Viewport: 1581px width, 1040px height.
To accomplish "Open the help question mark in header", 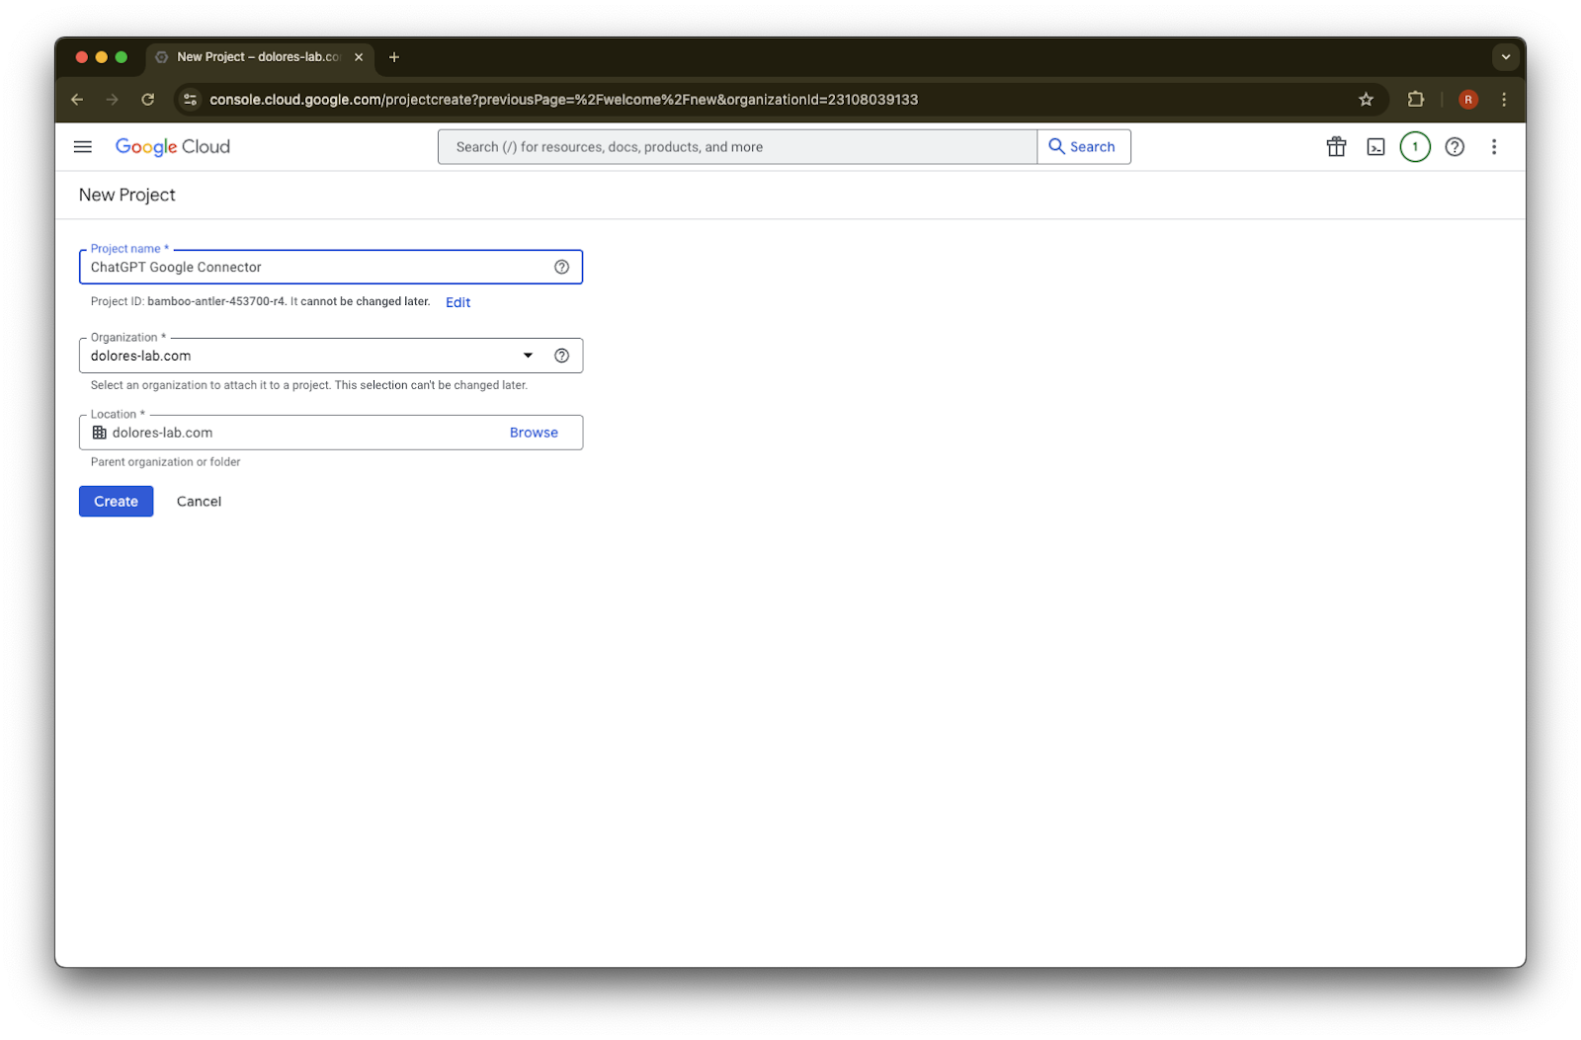I will pos(1455,147).
